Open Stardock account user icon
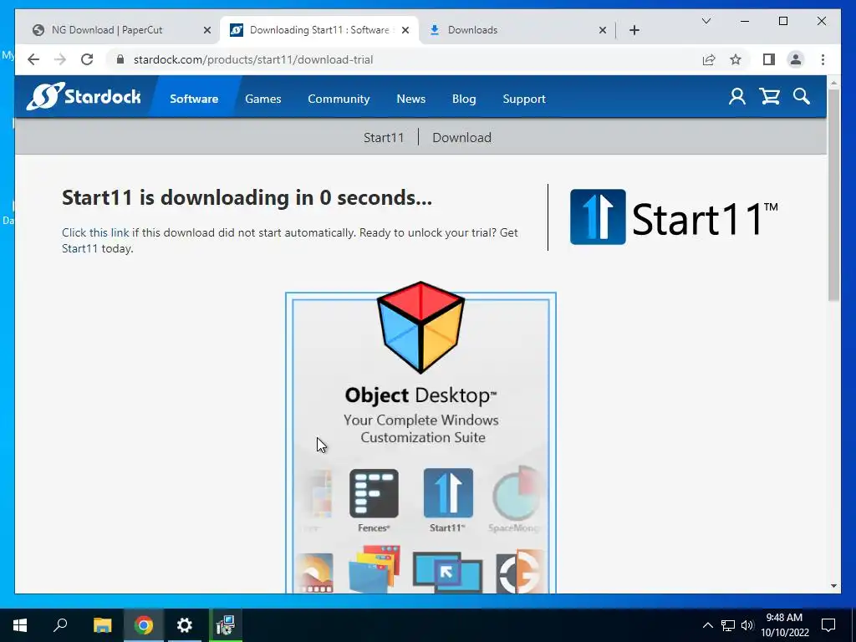Screen dimensions: 856x642 click(737, 97)
